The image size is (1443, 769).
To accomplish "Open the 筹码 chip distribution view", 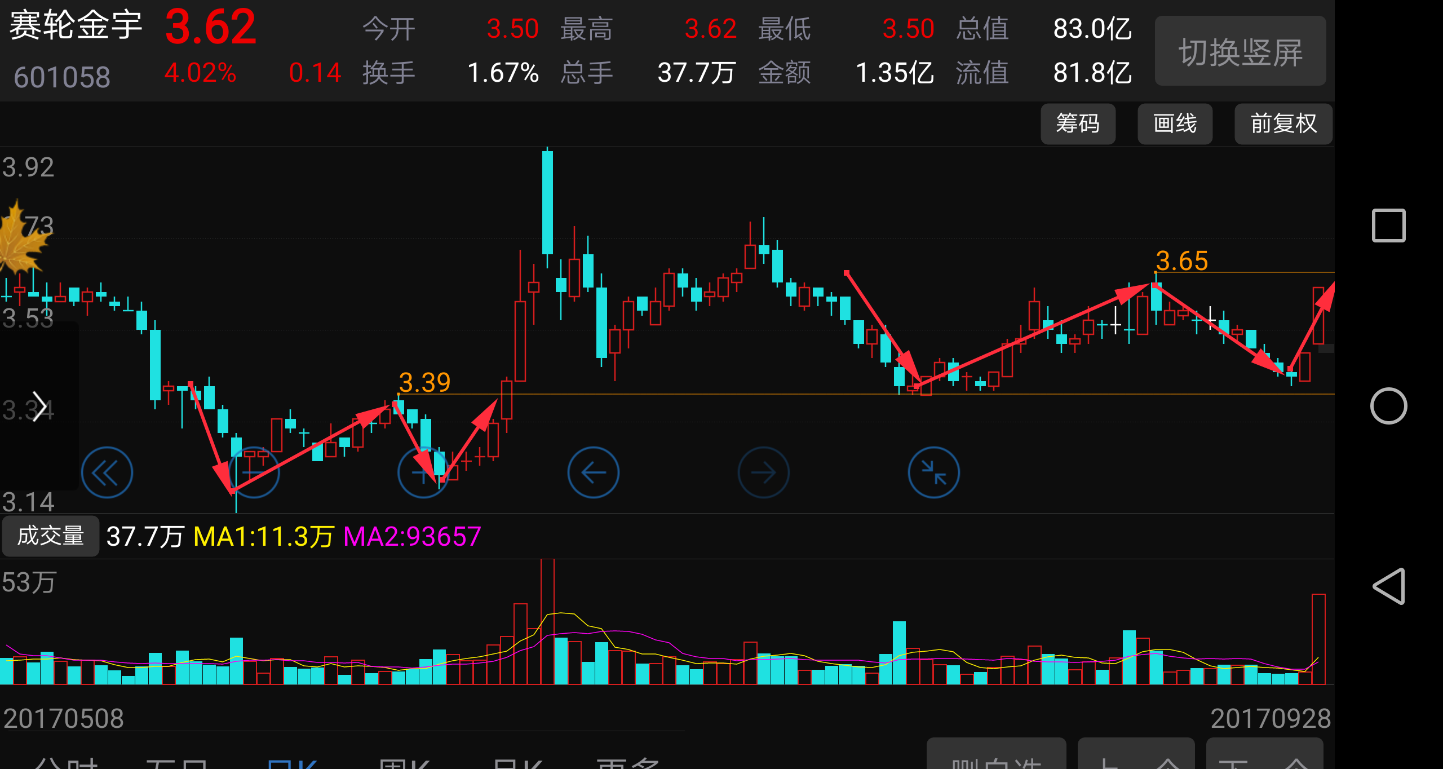I will tap(1078, 123).
